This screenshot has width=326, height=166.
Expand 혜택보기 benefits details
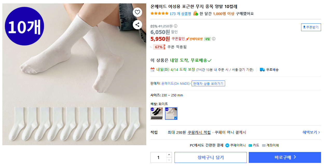(311, 132)
